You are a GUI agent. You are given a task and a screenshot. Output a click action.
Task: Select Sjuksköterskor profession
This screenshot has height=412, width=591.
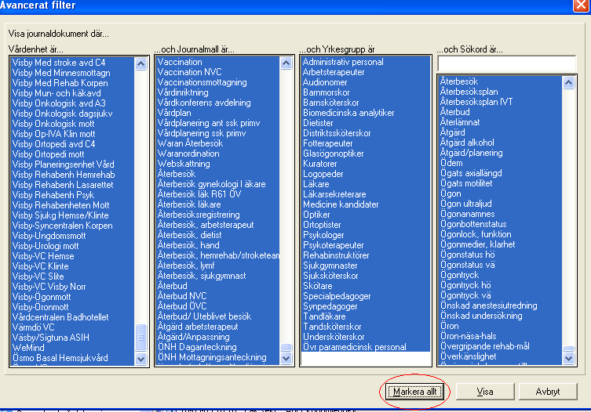point(330,276)
